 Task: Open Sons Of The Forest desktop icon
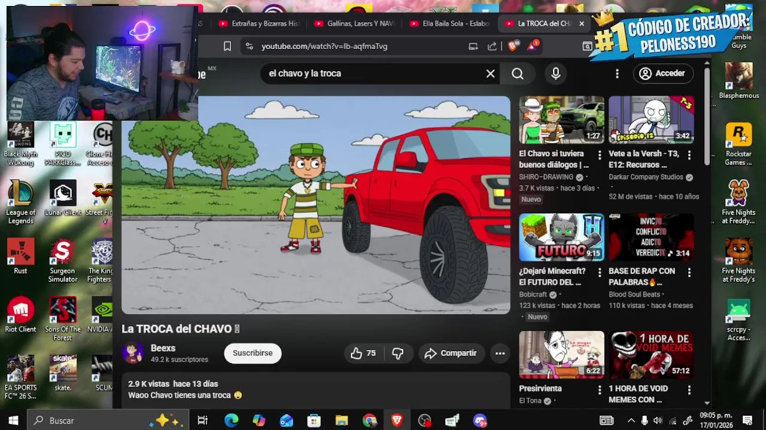tap(63, 319)
